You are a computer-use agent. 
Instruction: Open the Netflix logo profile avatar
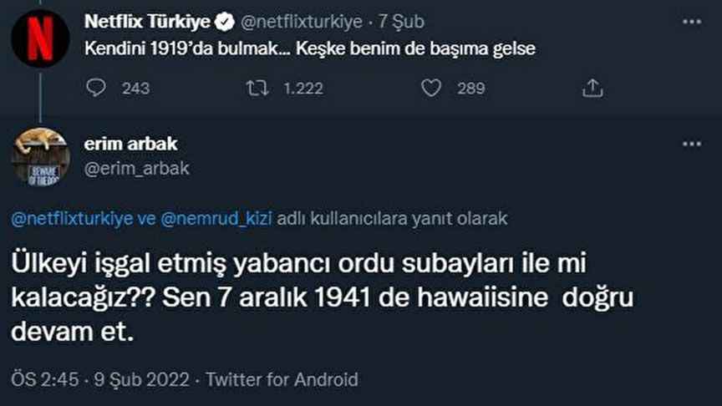pyautogui.click(x=40, y=38)
